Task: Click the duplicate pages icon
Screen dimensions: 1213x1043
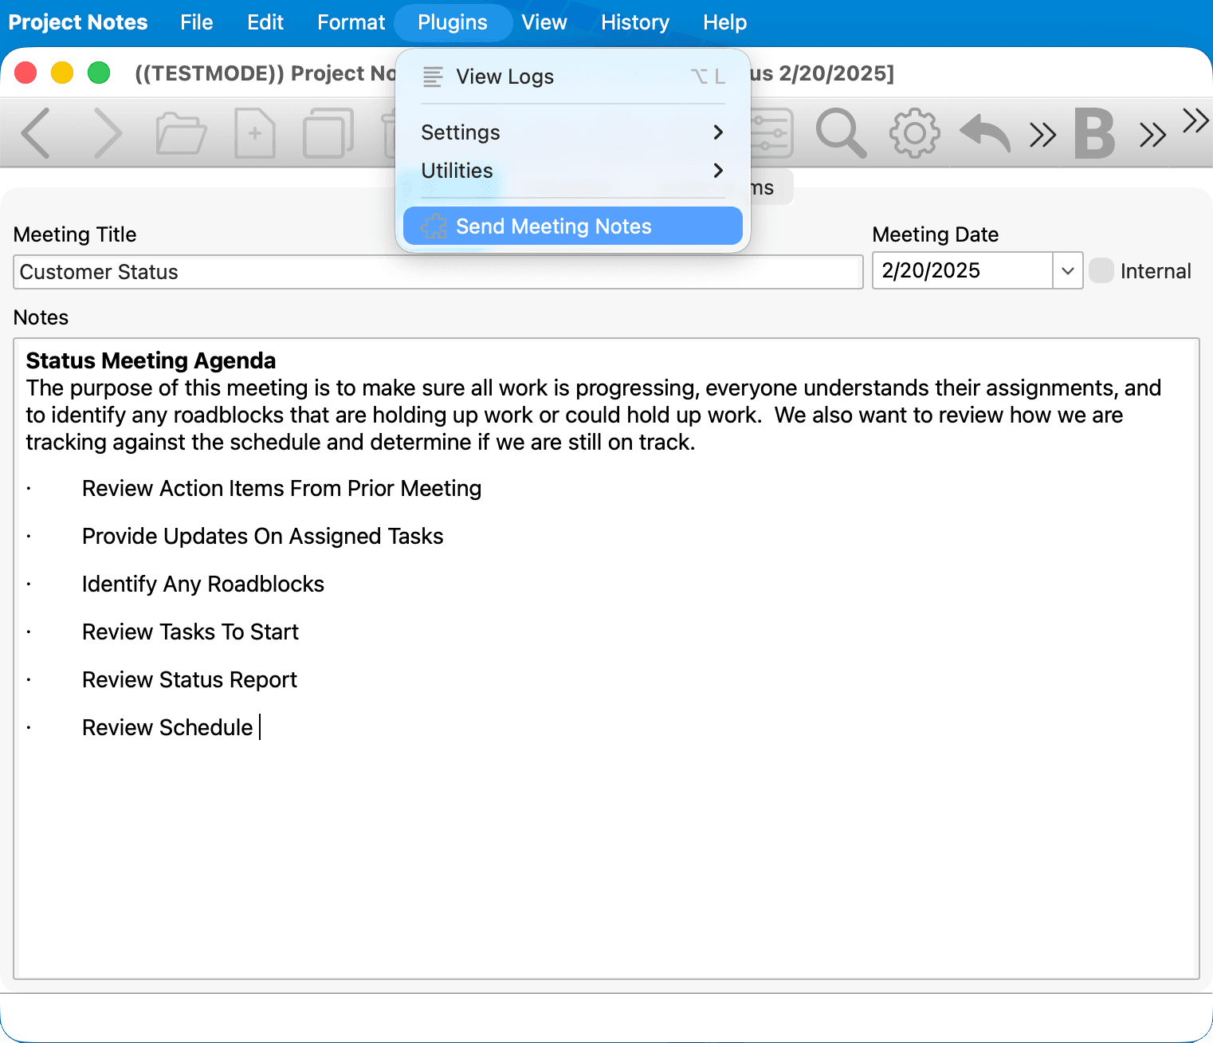Action: [x=328, y=133]
